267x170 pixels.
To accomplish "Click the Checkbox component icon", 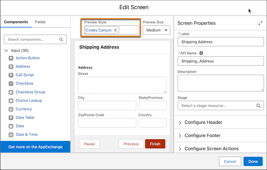I will 11,83.
